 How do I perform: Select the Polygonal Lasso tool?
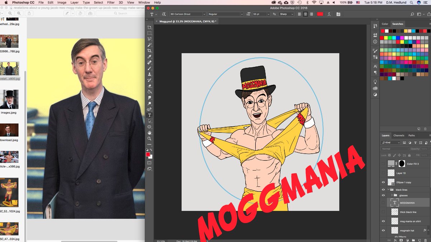[149, 39]
